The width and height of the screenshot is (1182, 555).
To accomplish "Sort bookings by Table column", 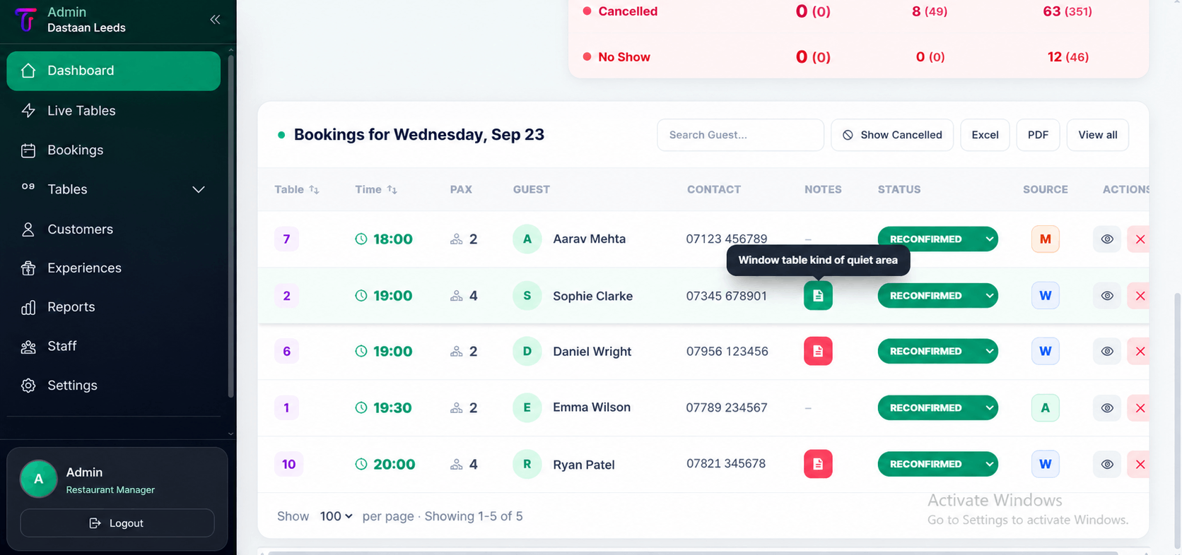I will pos(297,189).
